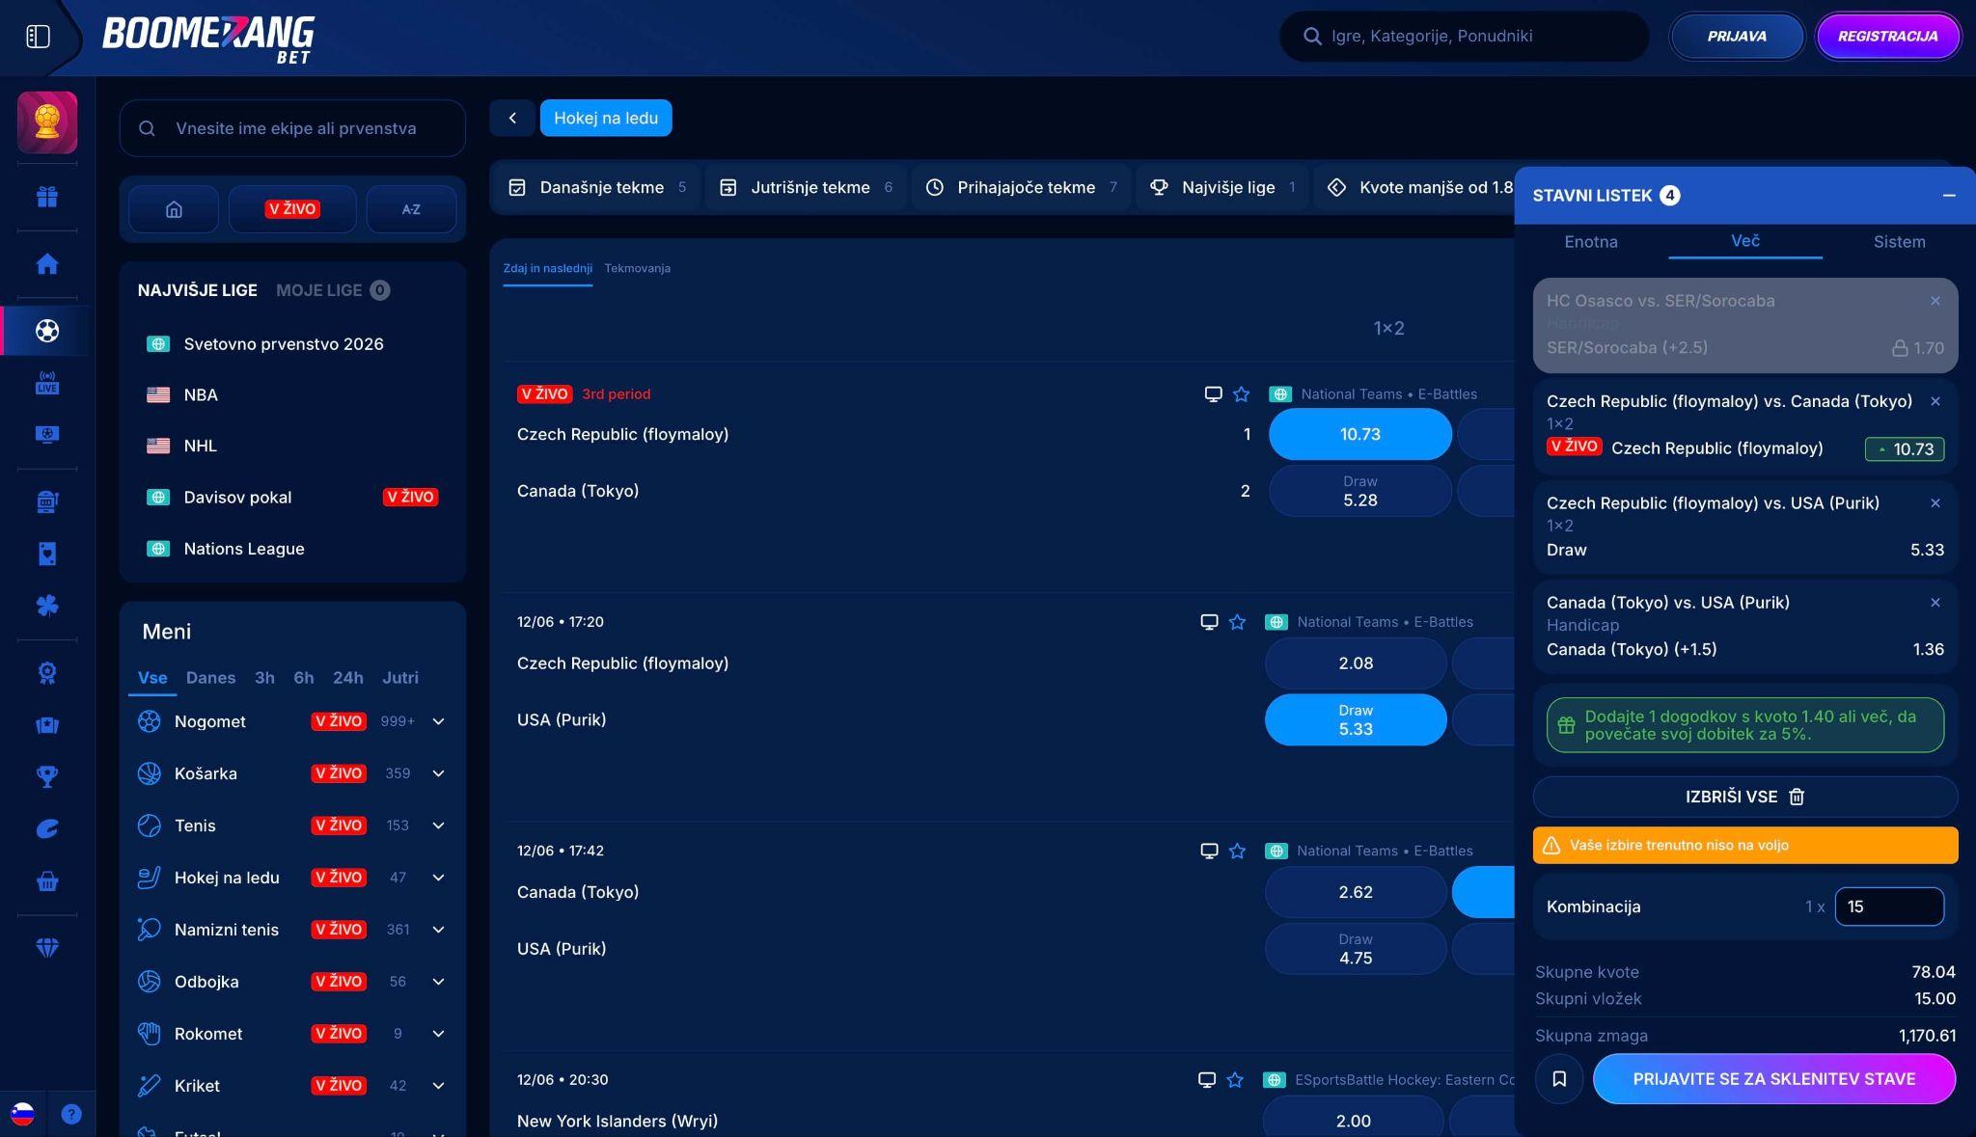
Task: Open the A-Z sports list button
Action: pyautogui.click(x=411, y=209)
